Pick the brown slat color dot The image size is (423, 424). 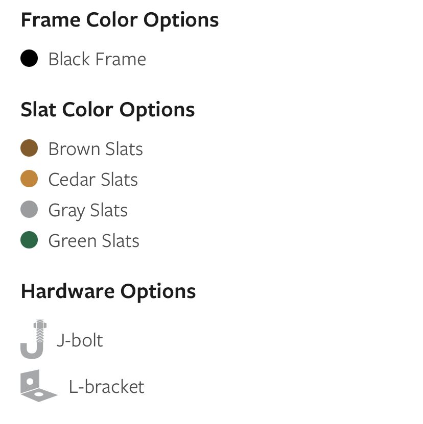(x=29, y=148)
